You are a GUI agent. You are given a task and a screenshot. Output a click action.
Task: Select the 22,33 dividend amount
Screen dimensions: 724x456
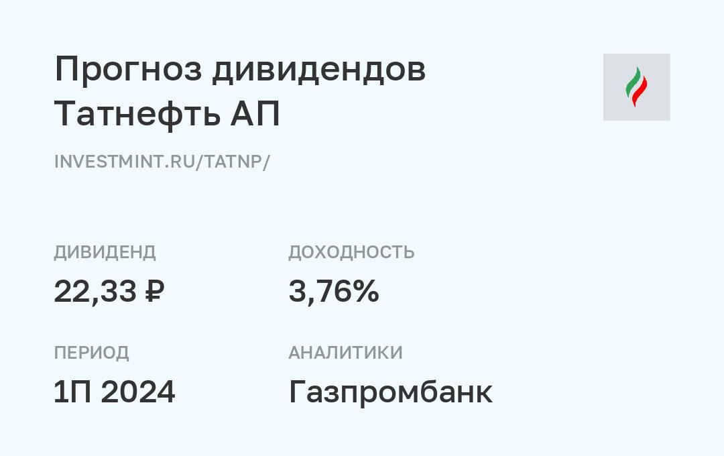click(x=95, y=292)
